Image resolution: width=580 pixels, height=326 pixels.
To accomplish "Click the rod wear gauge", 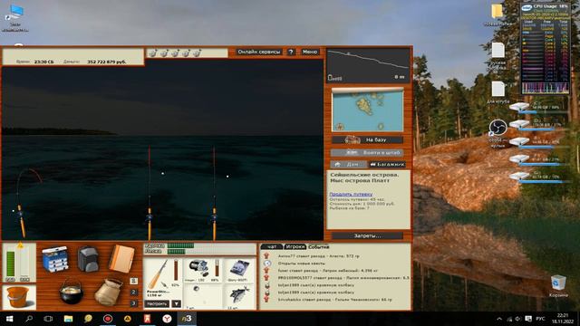I will coord(176,270).
